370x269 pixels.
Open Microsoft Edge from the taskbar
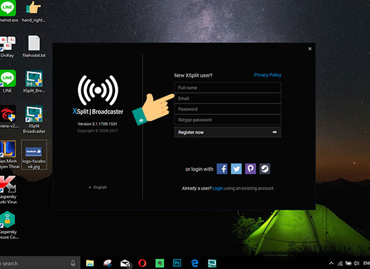tap(194, 263)
